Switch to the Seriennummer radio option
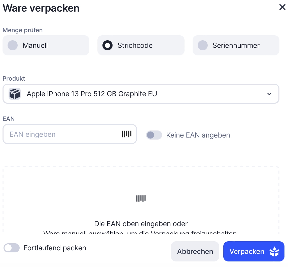Image resolution: width=288 pixels, height=267 pixels. [x=203, y=46]
